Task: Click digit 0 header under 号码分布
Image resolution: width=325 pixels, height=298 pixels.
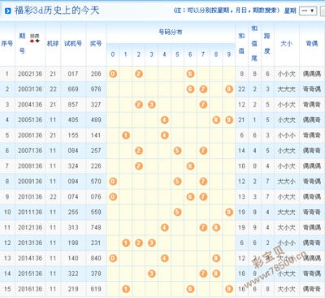Action: coord(113,55)
